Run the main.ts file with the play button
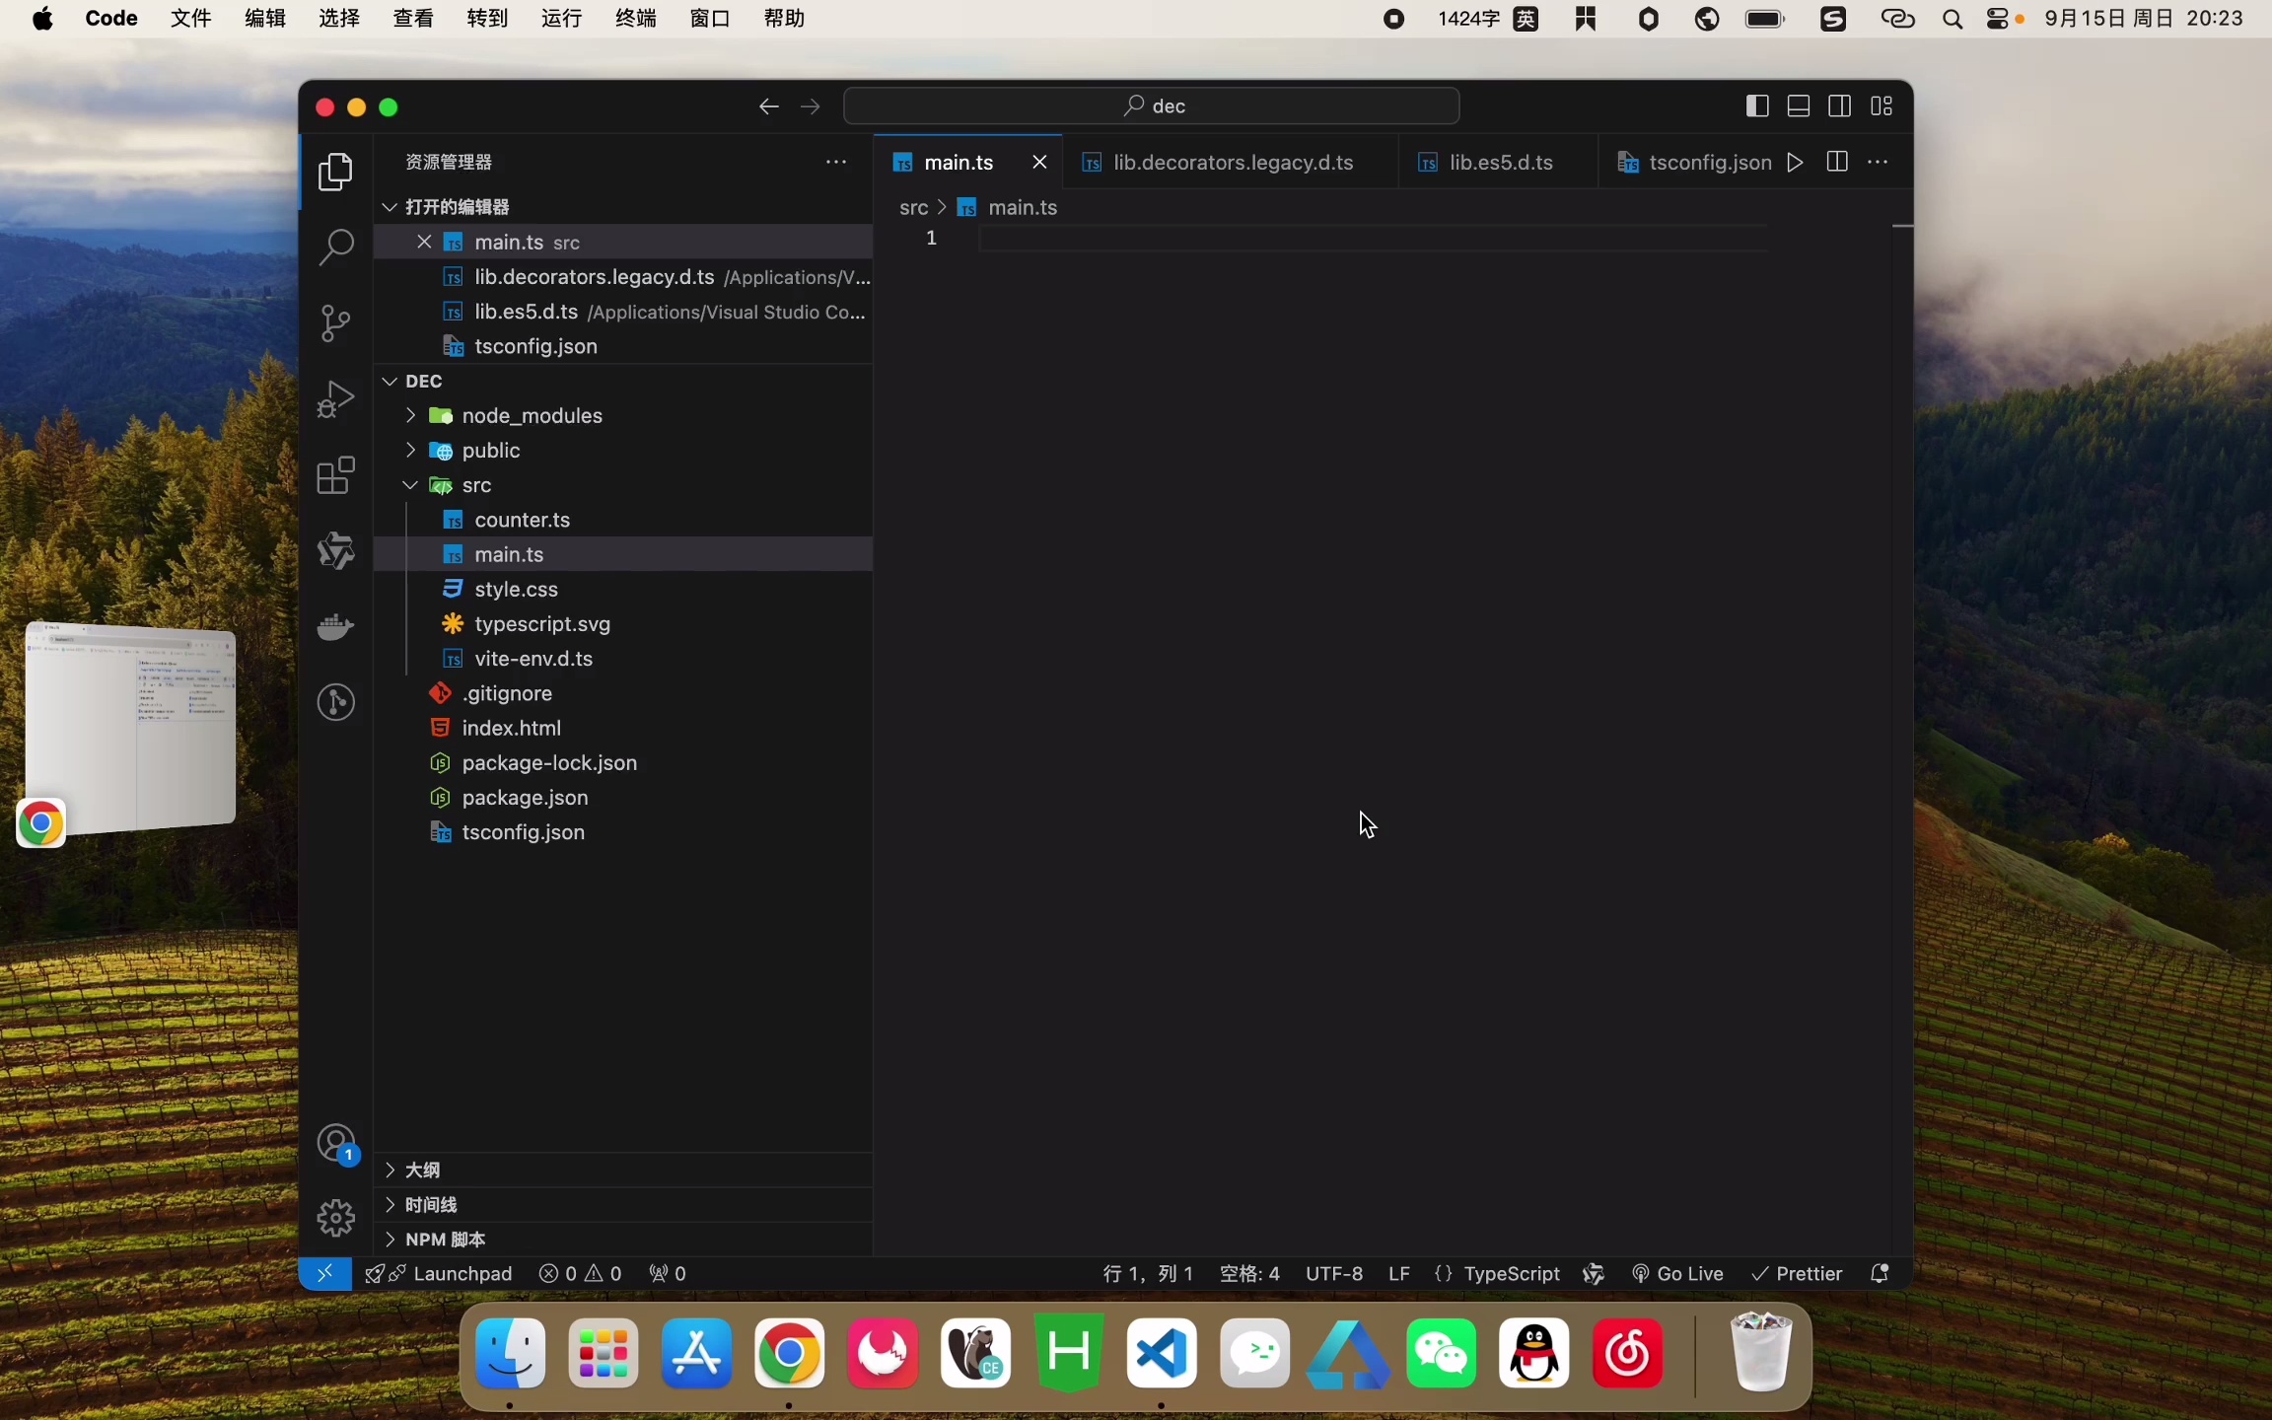This screenshot has height=1420, width=2272. point(1795,162)
